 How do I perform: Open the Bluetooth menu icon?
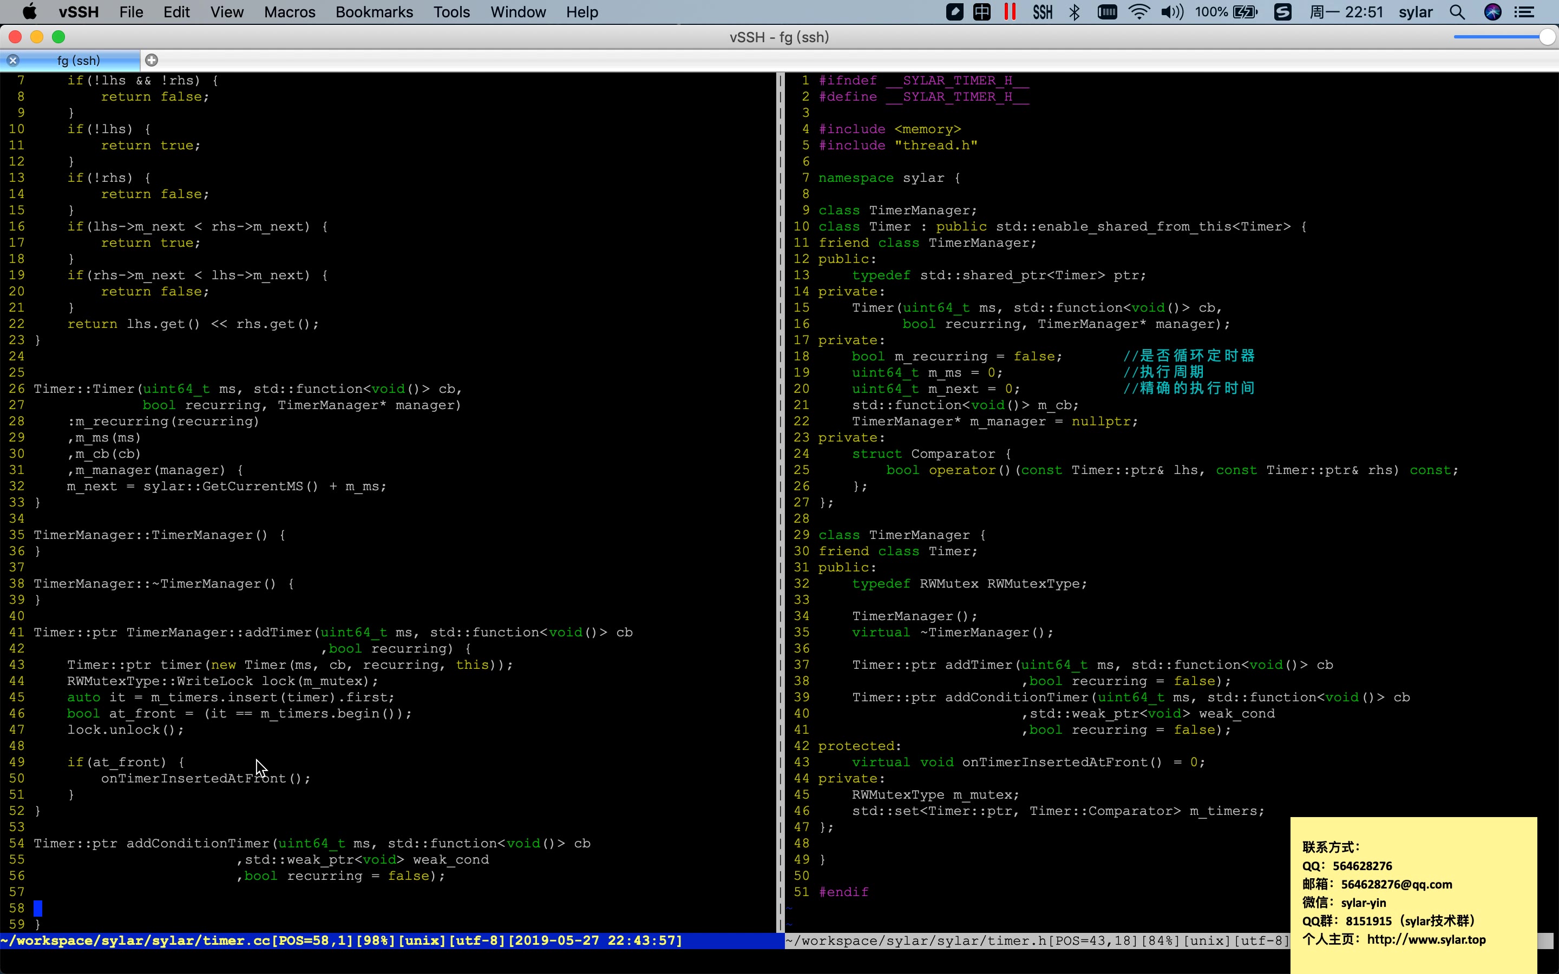pos(1073,11)
